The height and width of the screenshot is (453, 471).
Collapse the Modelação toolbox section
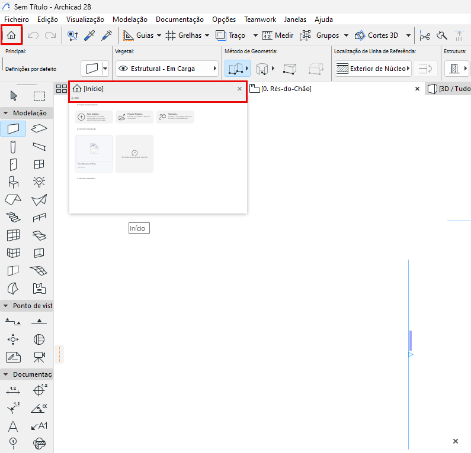point(5,113)
